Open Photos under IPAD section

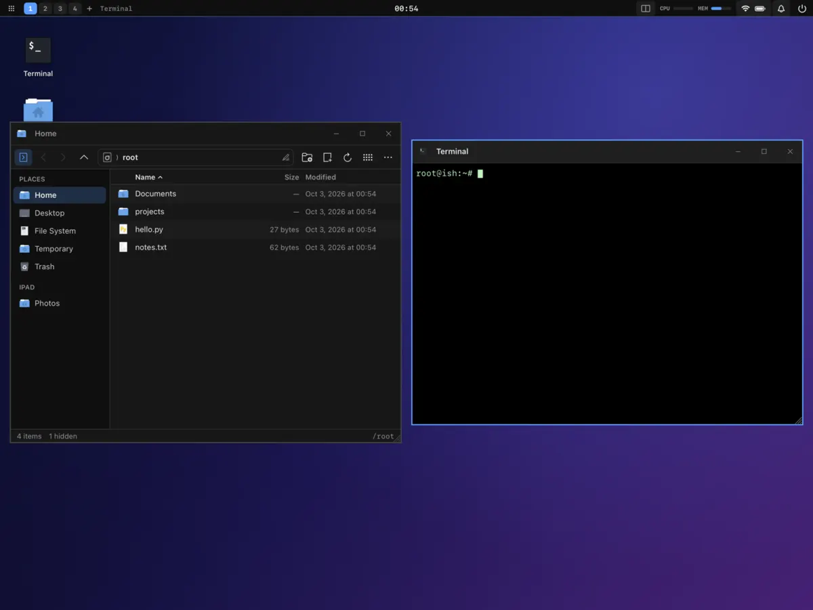coord(60,303)
